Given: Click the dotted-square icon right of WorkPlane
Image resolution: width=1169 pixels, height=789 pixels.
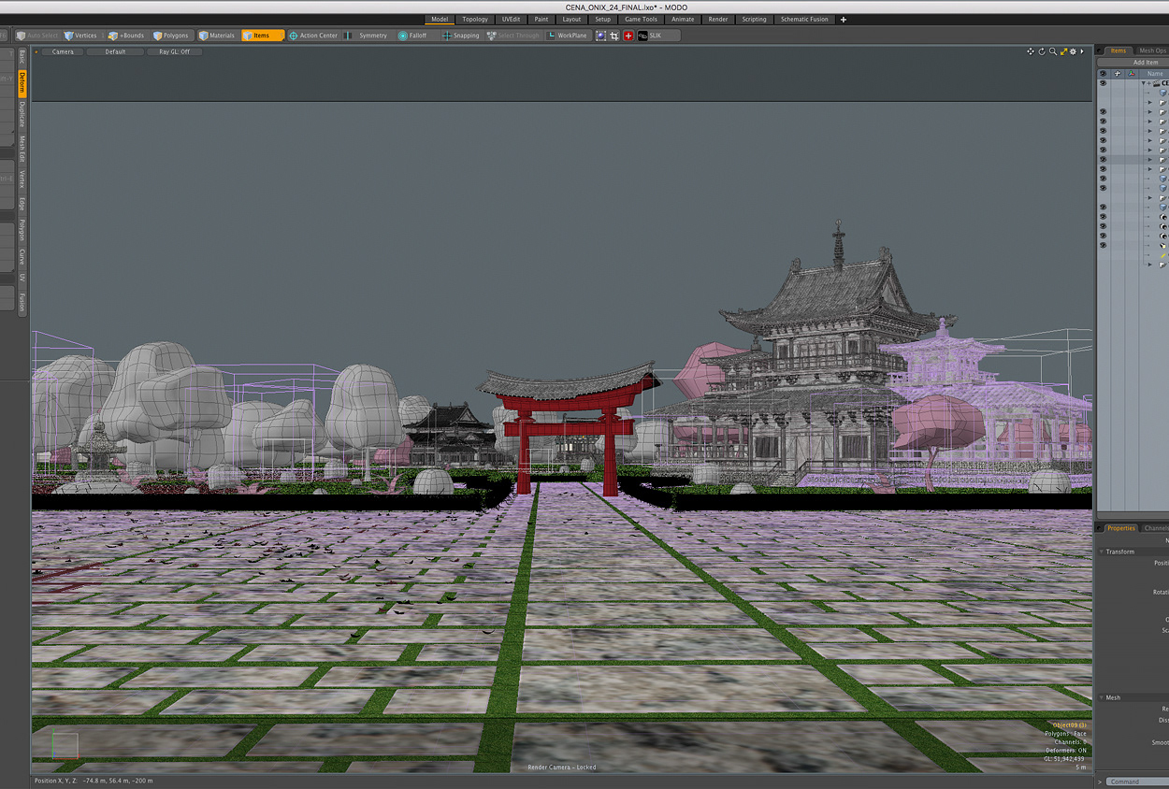Looking at the screenshot, I should 600,36.
